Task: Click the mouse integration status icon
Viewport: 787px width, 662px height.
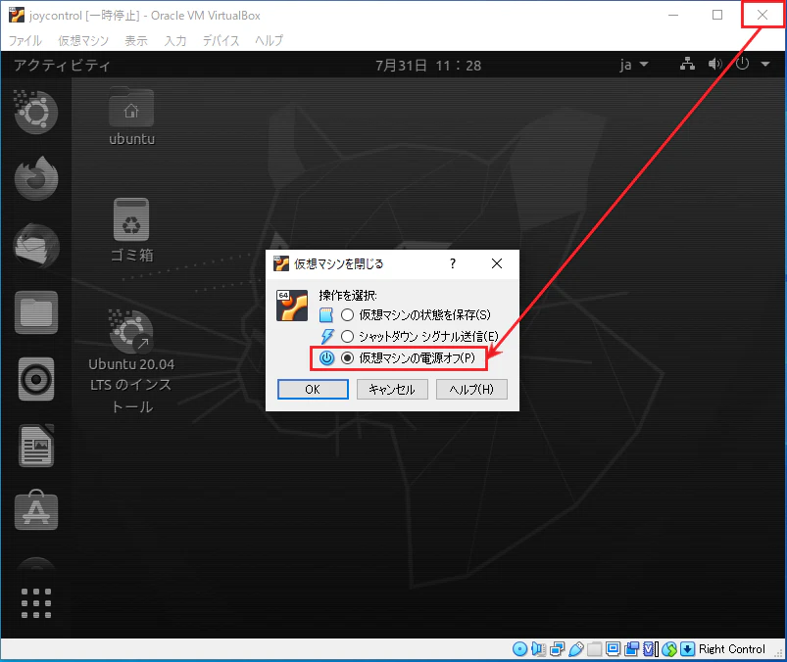Action: pos(669,649)
